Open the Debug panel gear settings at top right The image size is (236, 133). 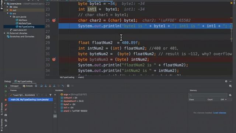click(x=226, y=81)
